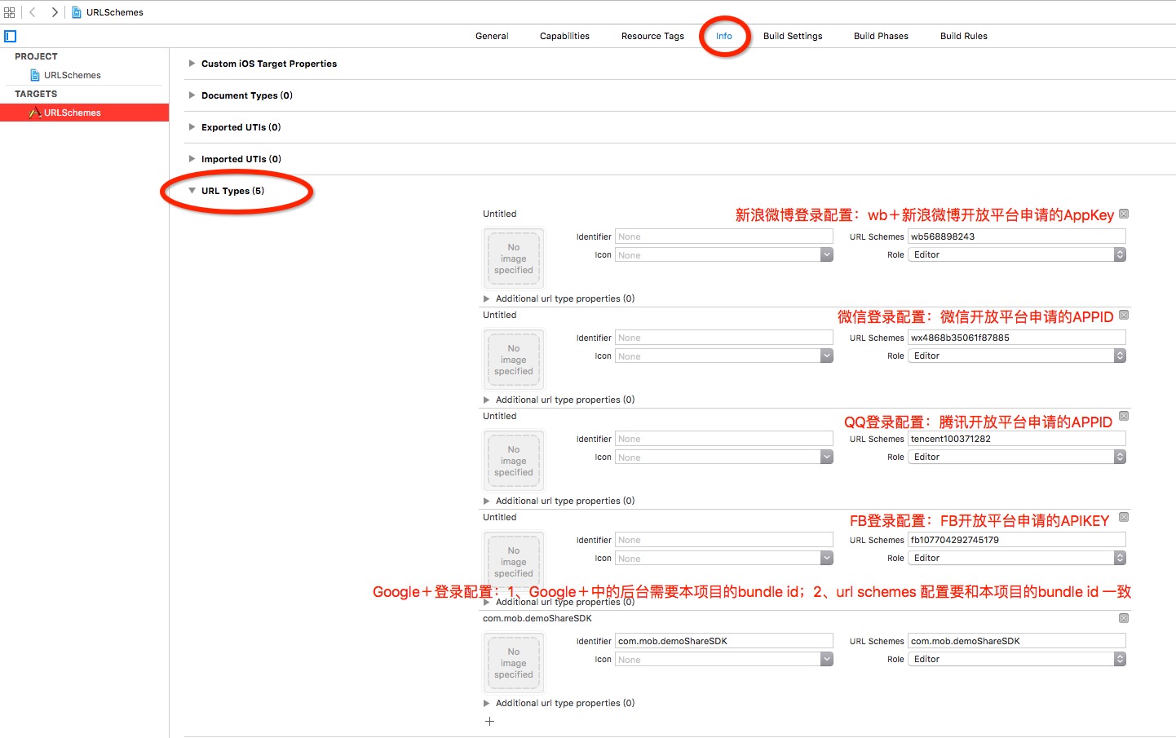Viewport: 1176px width, 738px height.
Task: Open the Build Settings tab
Action: click(x=793, y=36)
